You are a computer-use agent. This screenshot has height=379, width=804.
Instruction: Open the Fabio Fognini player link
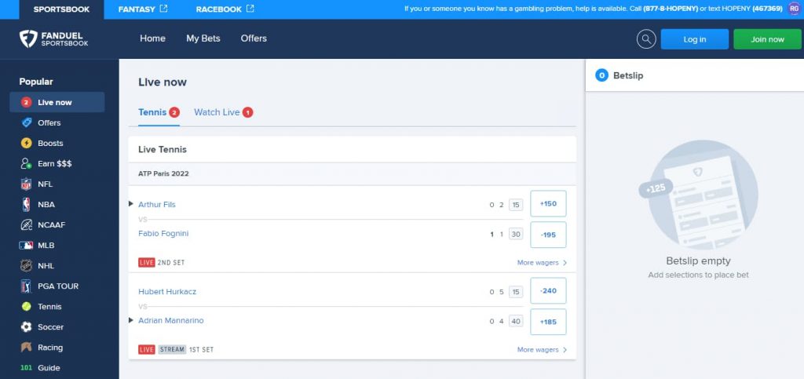(163, 234)
